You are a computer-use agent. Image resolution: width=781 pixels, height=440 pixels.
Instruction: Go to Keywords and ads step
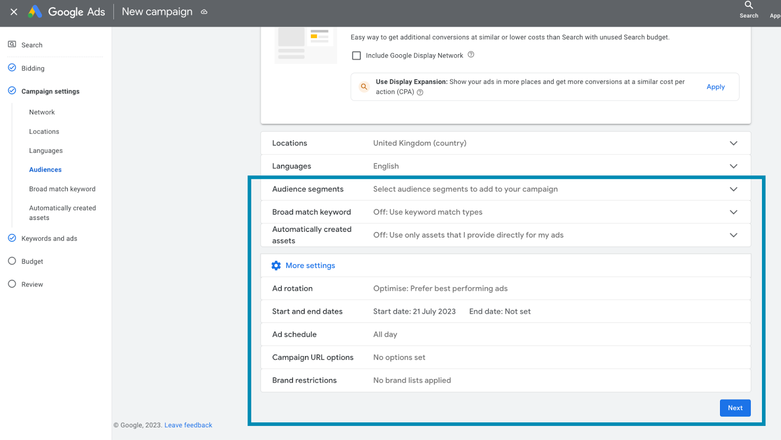pyautogui.click(x=49, y=239)
